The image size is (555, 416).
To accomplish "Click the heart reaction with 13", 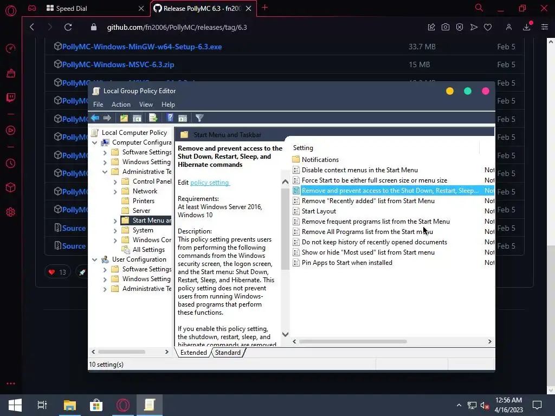I will [x=57, y=272].
